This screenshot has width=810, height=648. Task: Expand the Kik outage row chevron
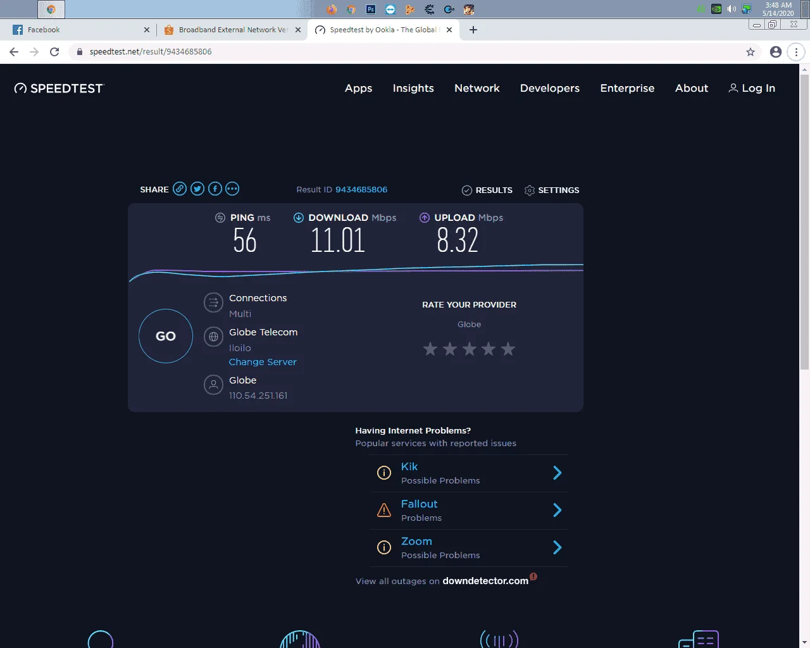click(x=558, y=473)
